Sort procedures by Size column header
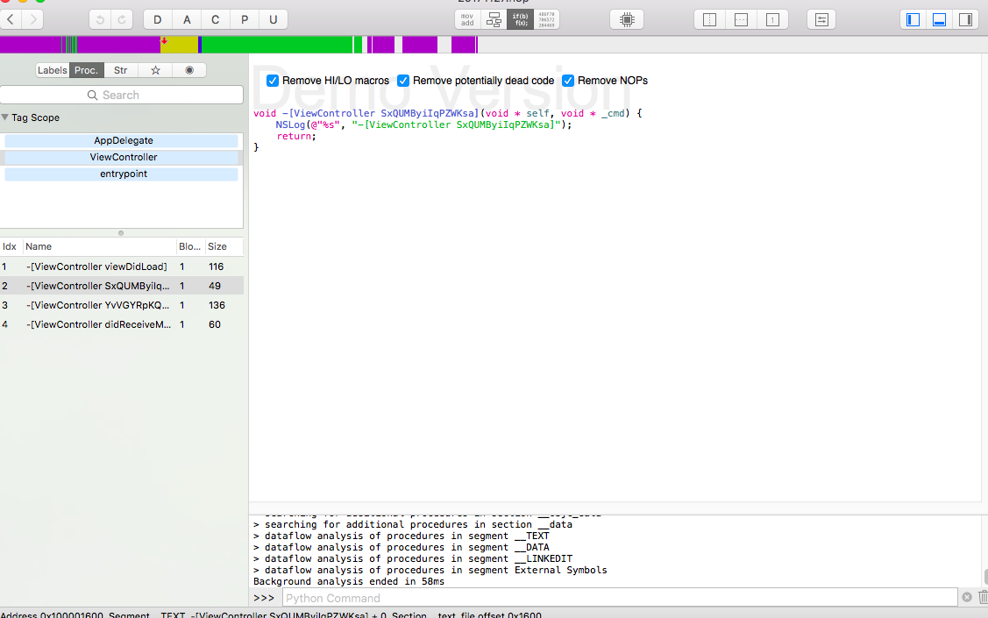This screenshot has height=618, width=988. (x=224, y=246)
